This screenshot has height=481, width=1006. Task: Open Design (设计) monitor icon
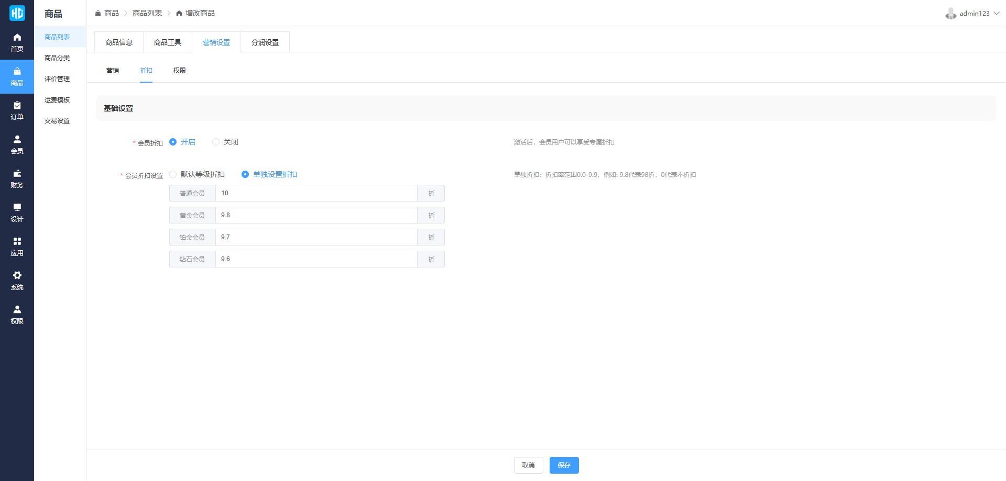[x=17, y=208]
